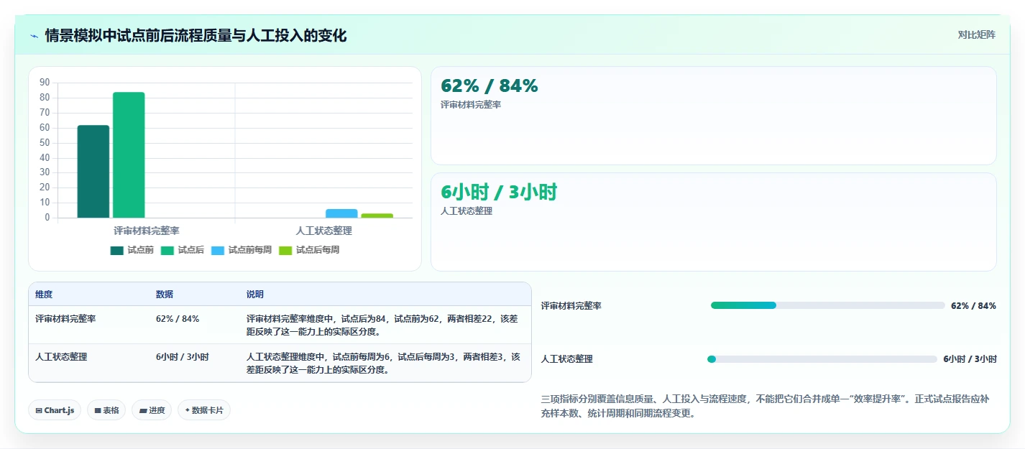Viewport: 1025px width, 449px height.
Task: Click the 评审材料完整率 row description text
Action: point(382,325)
